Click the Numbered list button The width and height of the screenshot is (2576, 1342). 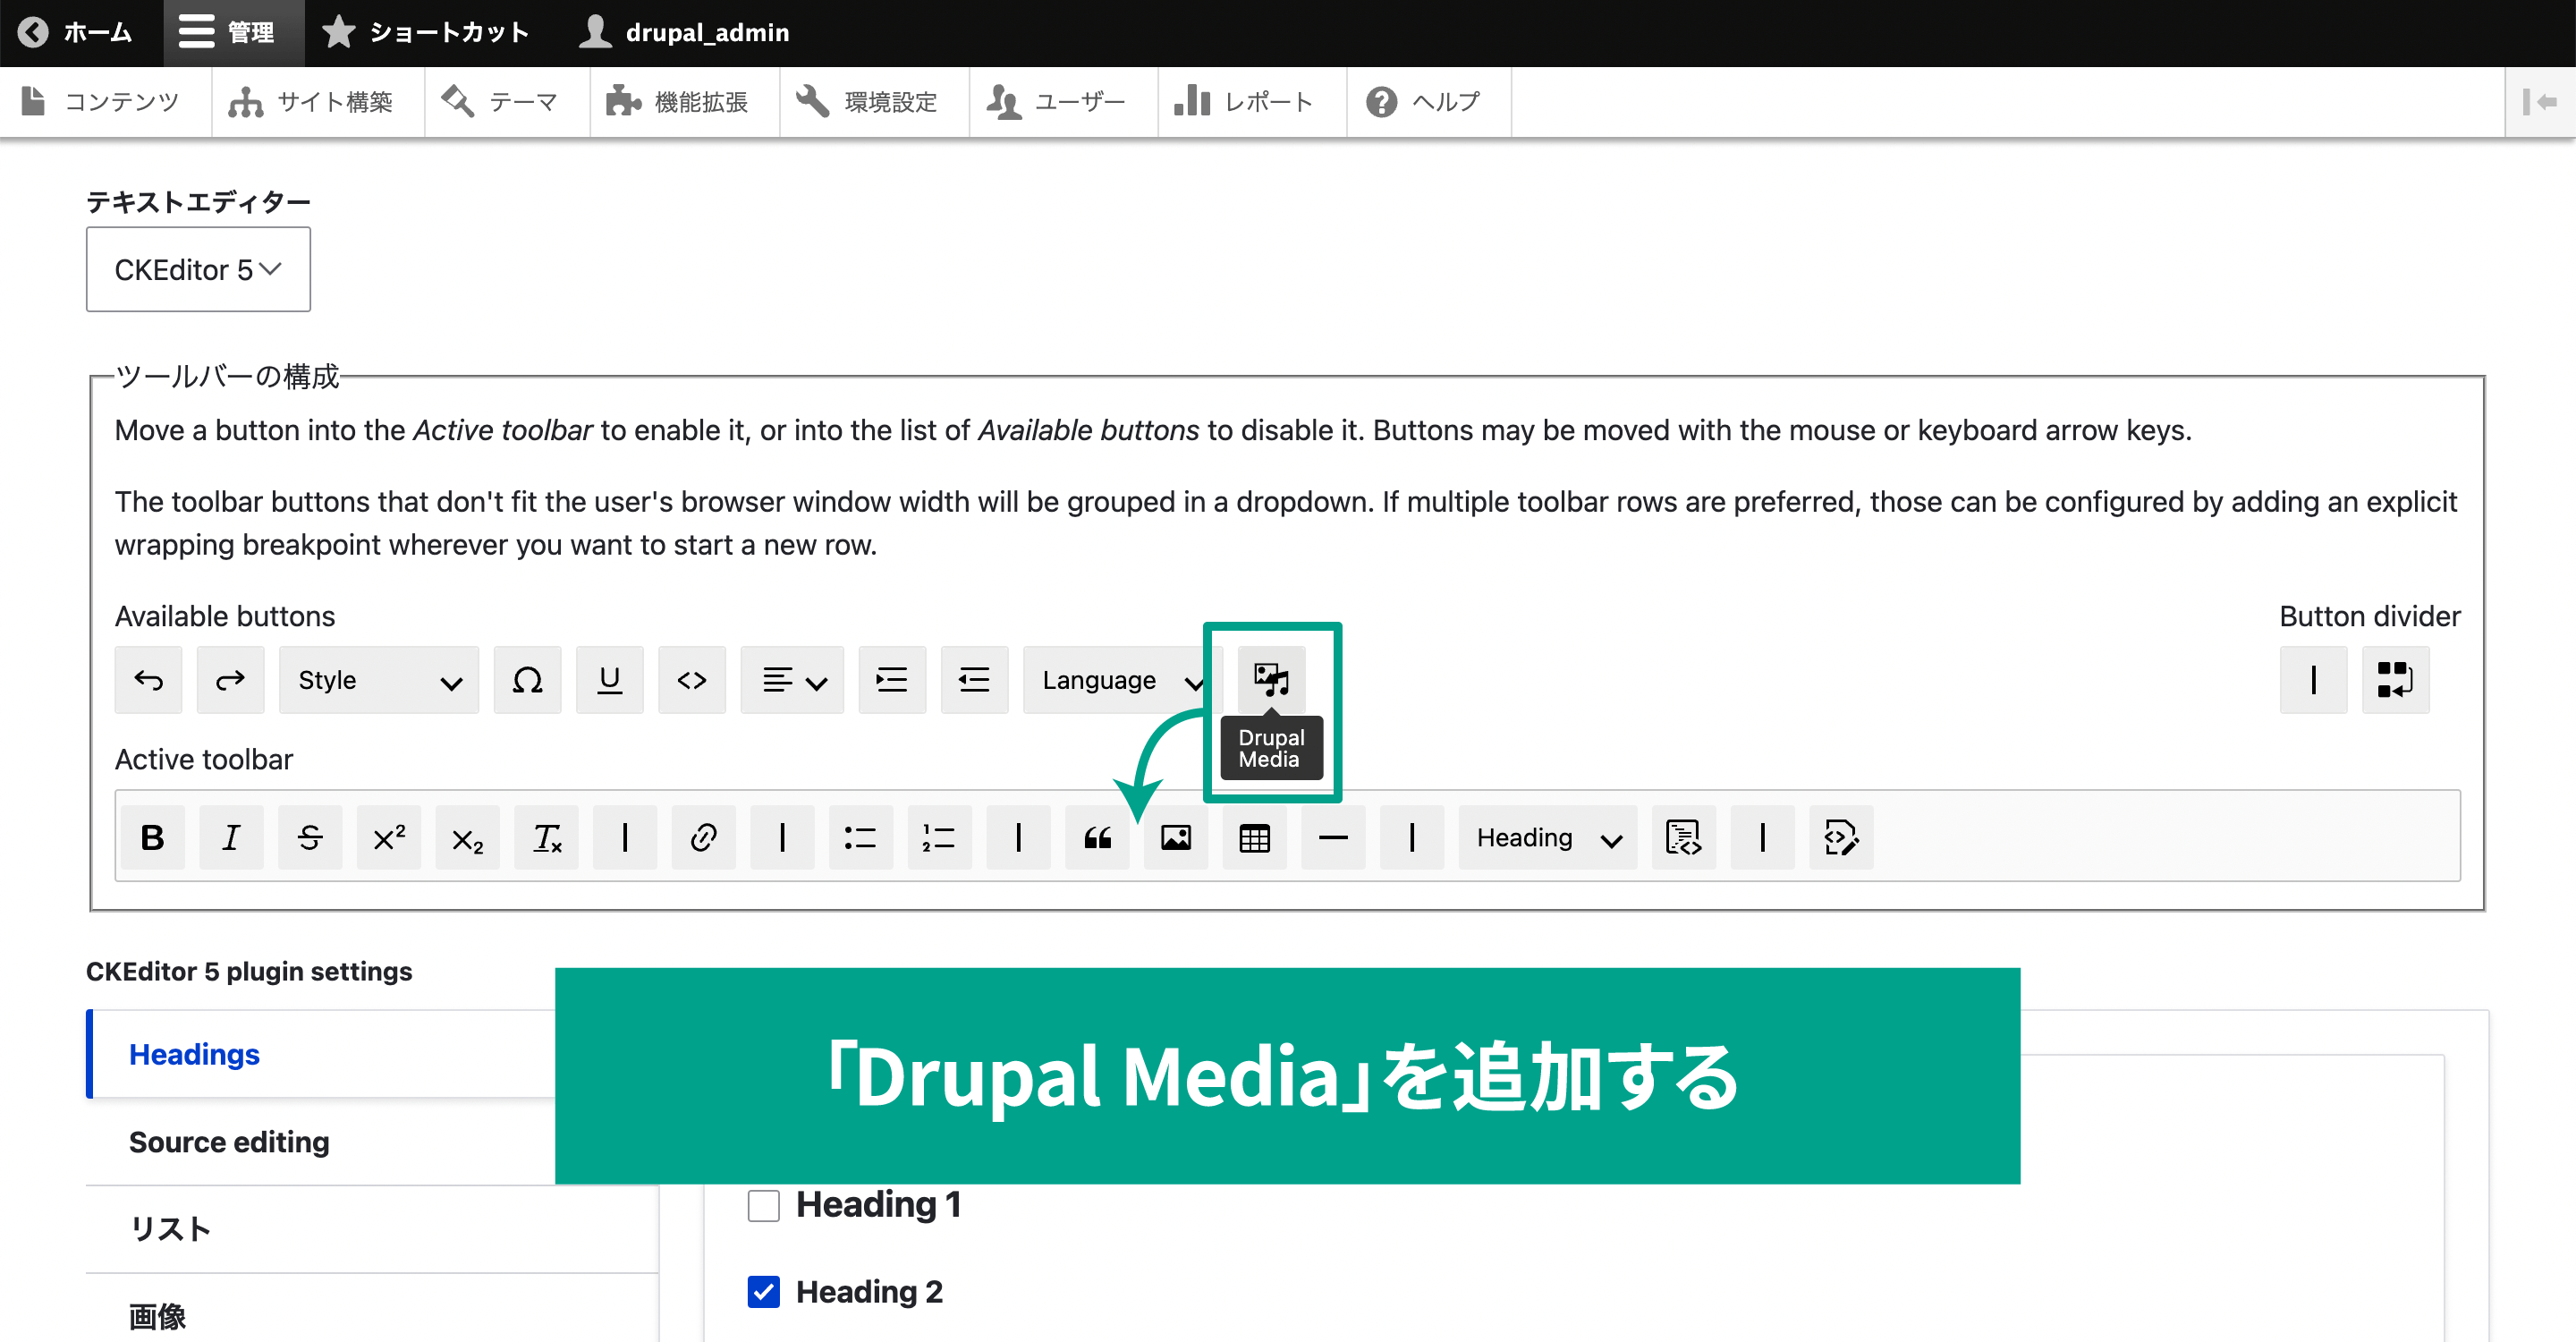coord(939,837)
